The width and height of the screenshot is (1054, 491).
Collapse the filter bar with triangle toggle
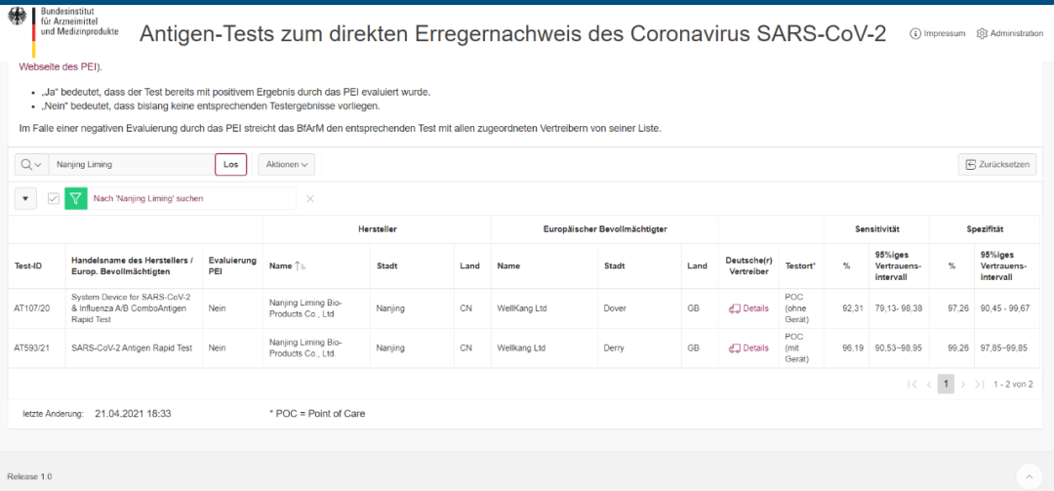[25, 198]
